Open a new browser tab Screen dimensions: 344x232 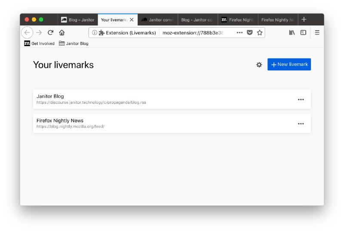(x=304, y=19)
